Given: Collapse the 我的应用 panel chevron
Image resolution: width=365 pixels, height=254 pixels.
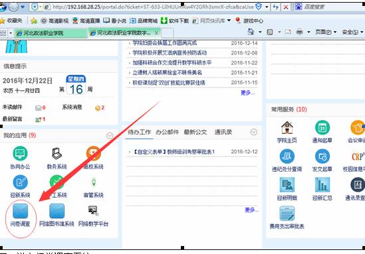Looking at the screenshot, I should tap(110, 135).
